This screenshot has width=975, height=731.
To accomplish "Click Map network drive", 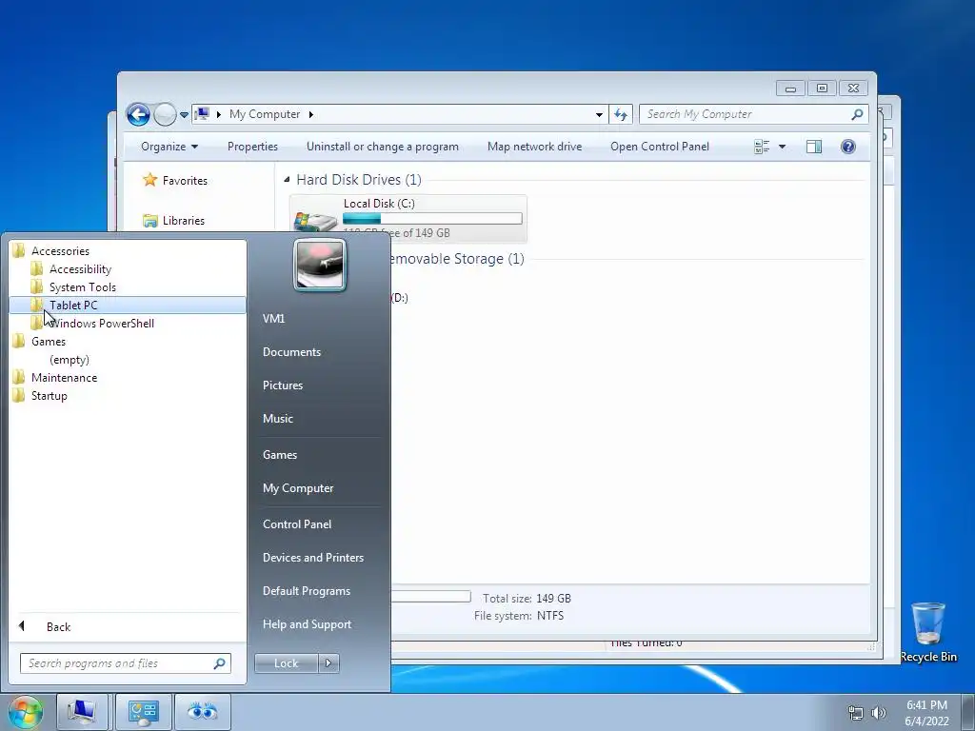I will (x=535, y=147).
